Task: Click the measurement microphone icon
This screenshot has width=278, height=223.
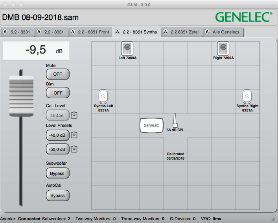Action: 175,120
